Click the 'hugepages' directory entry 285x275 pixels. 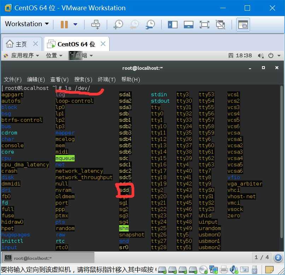[x=16, y=235]
